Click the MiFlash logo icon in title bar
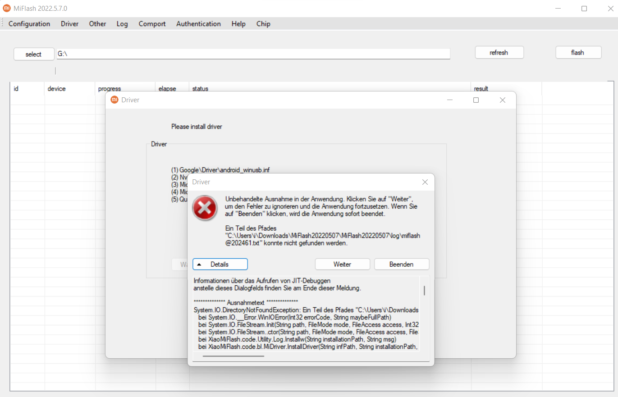The width and height of the screenshot is (618, 397). pyautogui.click(x=6, y=8)
